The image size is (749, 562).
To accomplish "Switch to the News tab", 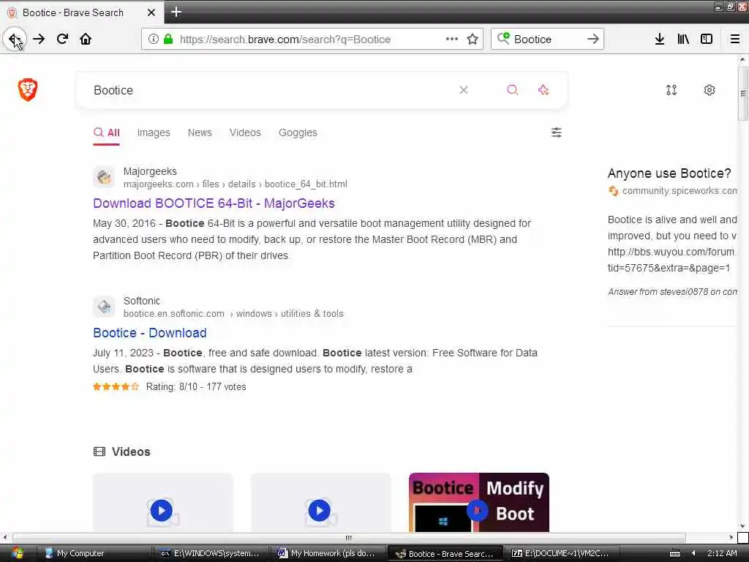I will [200, 133].
